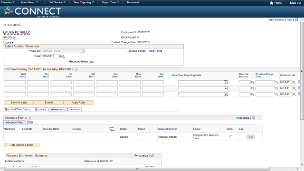Expand third row Time Reporting Code dropdown
The image size is (304, 171).
(x=226, y=95)
